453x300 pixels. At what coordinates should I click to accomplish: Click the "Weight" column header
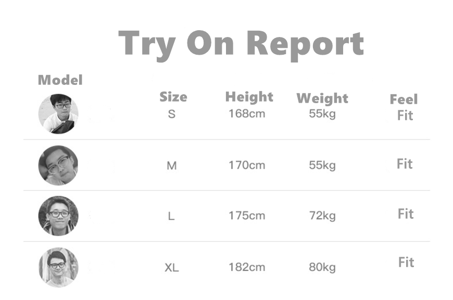pyautogui.click(x=322, y=98)
